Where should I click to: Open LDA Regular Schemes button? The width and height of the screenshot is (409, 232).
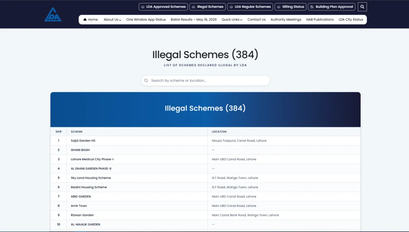pos(250,7)
